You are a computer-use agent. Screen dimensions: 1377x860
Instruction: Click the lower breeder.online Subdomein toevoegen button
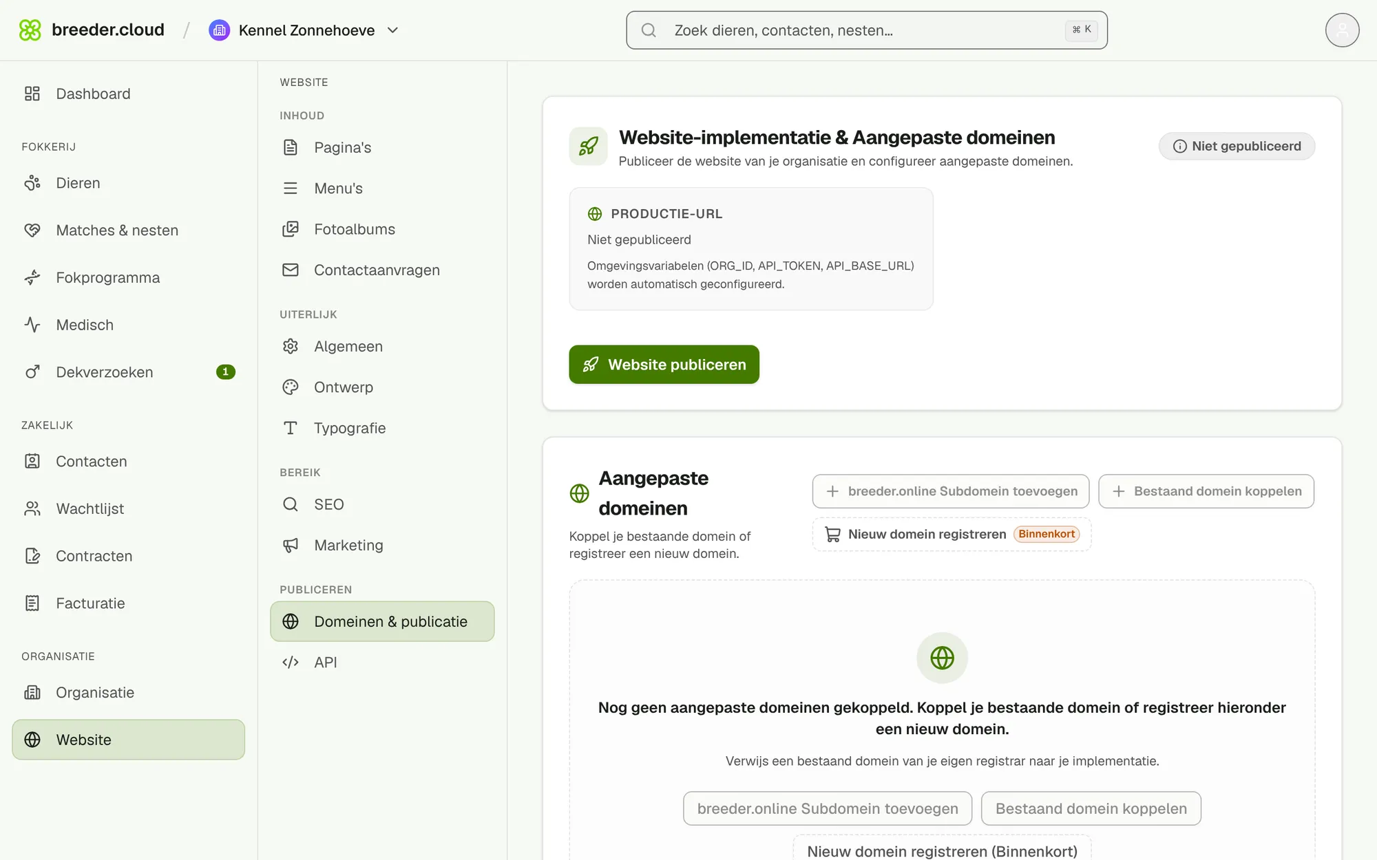(x=828, y=808)
